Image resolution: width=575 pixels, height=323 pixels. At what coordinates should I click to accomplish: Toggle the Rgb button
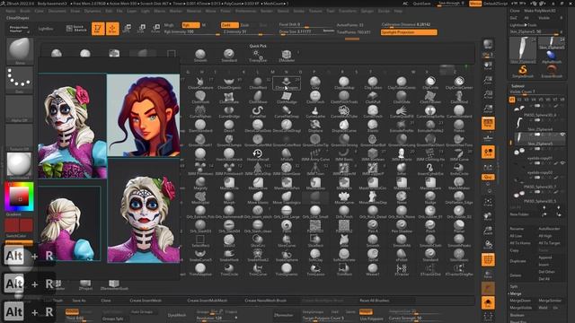[x=190, y=25]
